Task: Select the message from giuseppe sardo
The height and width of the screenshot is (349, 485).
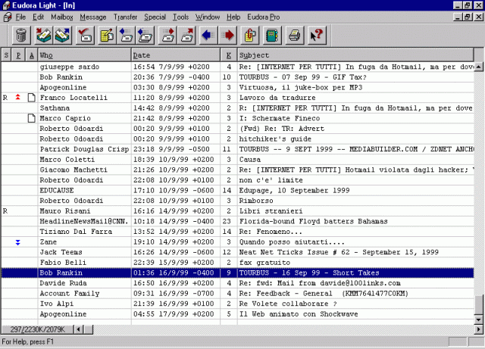Action: click(237, 67)
